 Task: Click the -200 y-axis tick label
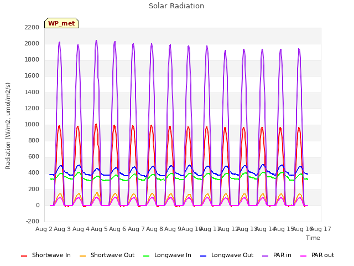[x=33, y=222]
